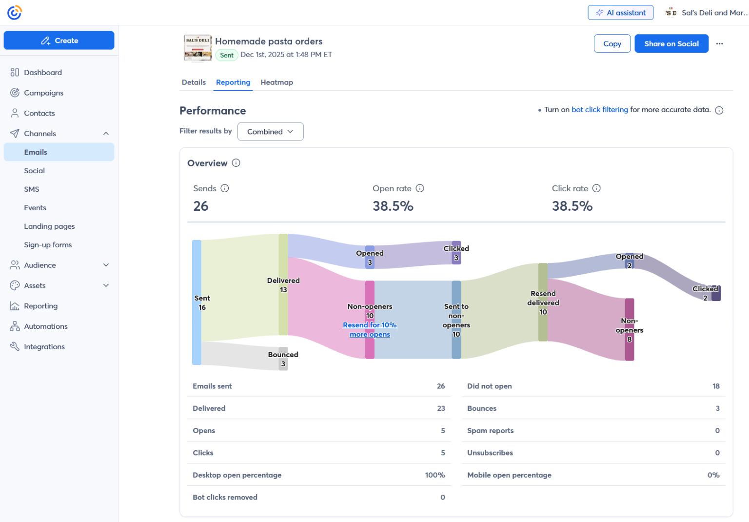Click the info icon beside Click rate
The height and width of the screenshot is (522, 749).
[x=596, y=188]
